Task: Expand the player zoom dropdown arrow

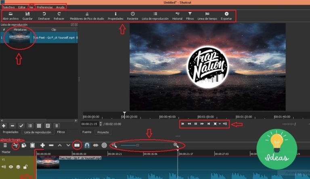Action: point(220,124)
